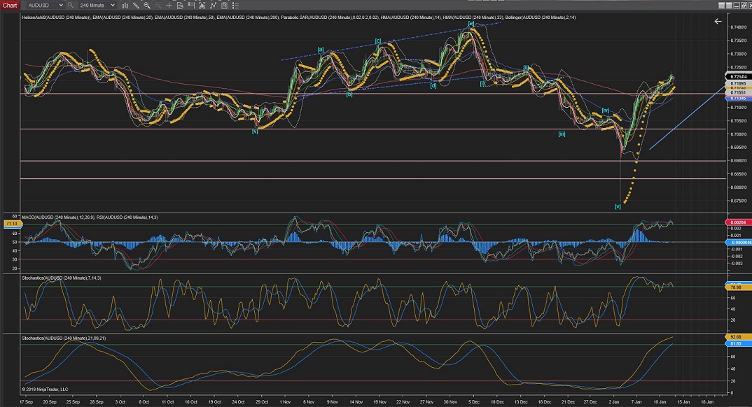This screenshot has width=752, height=407.
Task: Click the 5 Dec date label
Action: [473, 401]
